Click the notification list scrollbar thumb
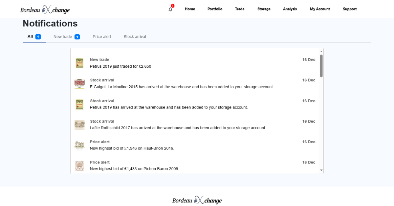 (321, 66)
